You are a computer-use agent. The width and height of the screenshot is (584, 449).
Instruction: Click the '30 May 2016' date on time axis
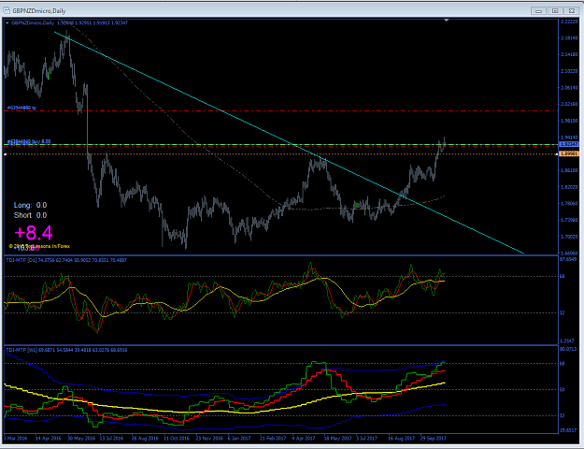tap(80, 438)
